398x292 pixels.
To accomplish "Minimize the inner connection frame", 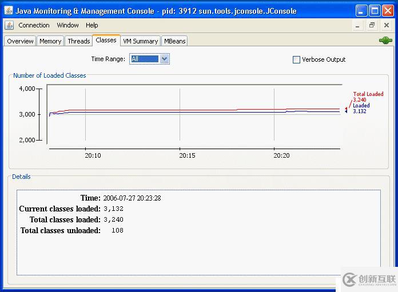I will click(x=357, y=25).
